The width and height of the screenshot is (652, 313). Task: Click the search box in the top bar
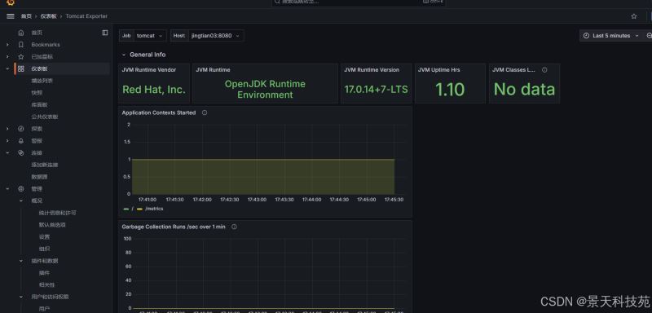point(359,2)
